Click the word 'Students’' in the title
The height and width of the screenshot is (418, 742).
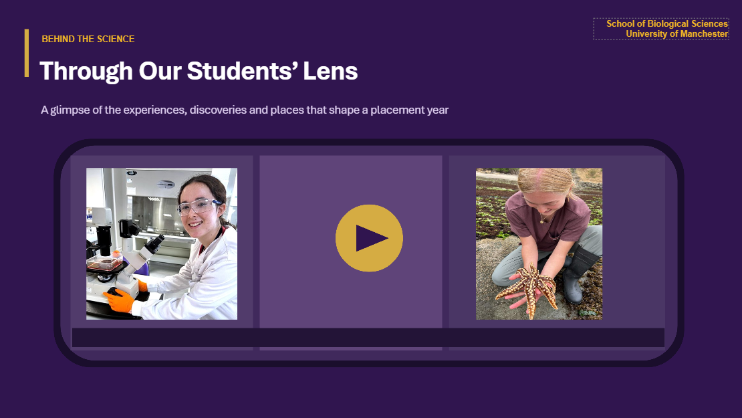pyautogui.click(x=242, y=71)
